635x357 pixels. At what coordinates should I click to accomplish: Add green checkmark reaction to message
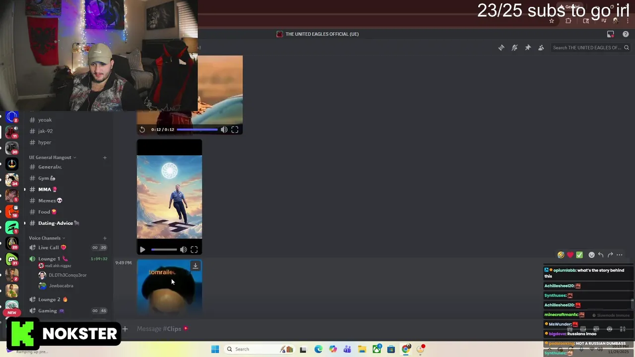(x=579, y=255)
